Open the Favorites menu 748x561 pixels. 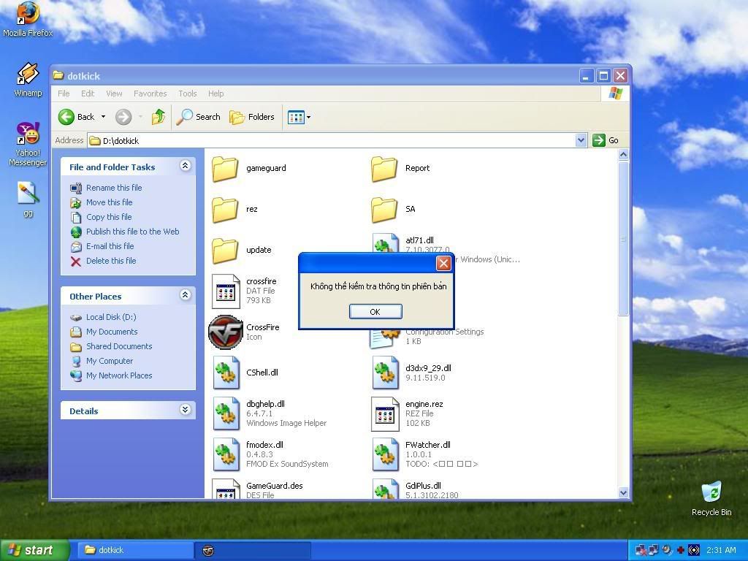click(x=150, y=93)
